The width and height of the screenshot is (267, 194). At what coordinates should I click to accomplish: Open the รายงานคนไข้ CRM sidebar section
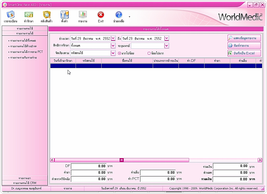pos(25,183)
